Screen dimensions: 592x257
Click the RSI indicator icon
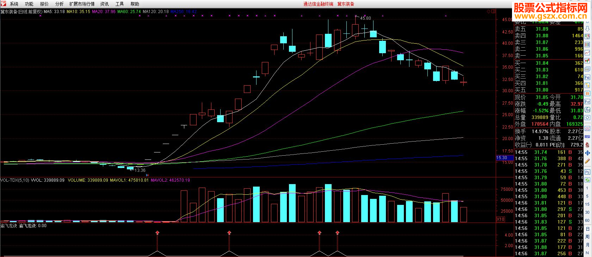tap(587, 137)
